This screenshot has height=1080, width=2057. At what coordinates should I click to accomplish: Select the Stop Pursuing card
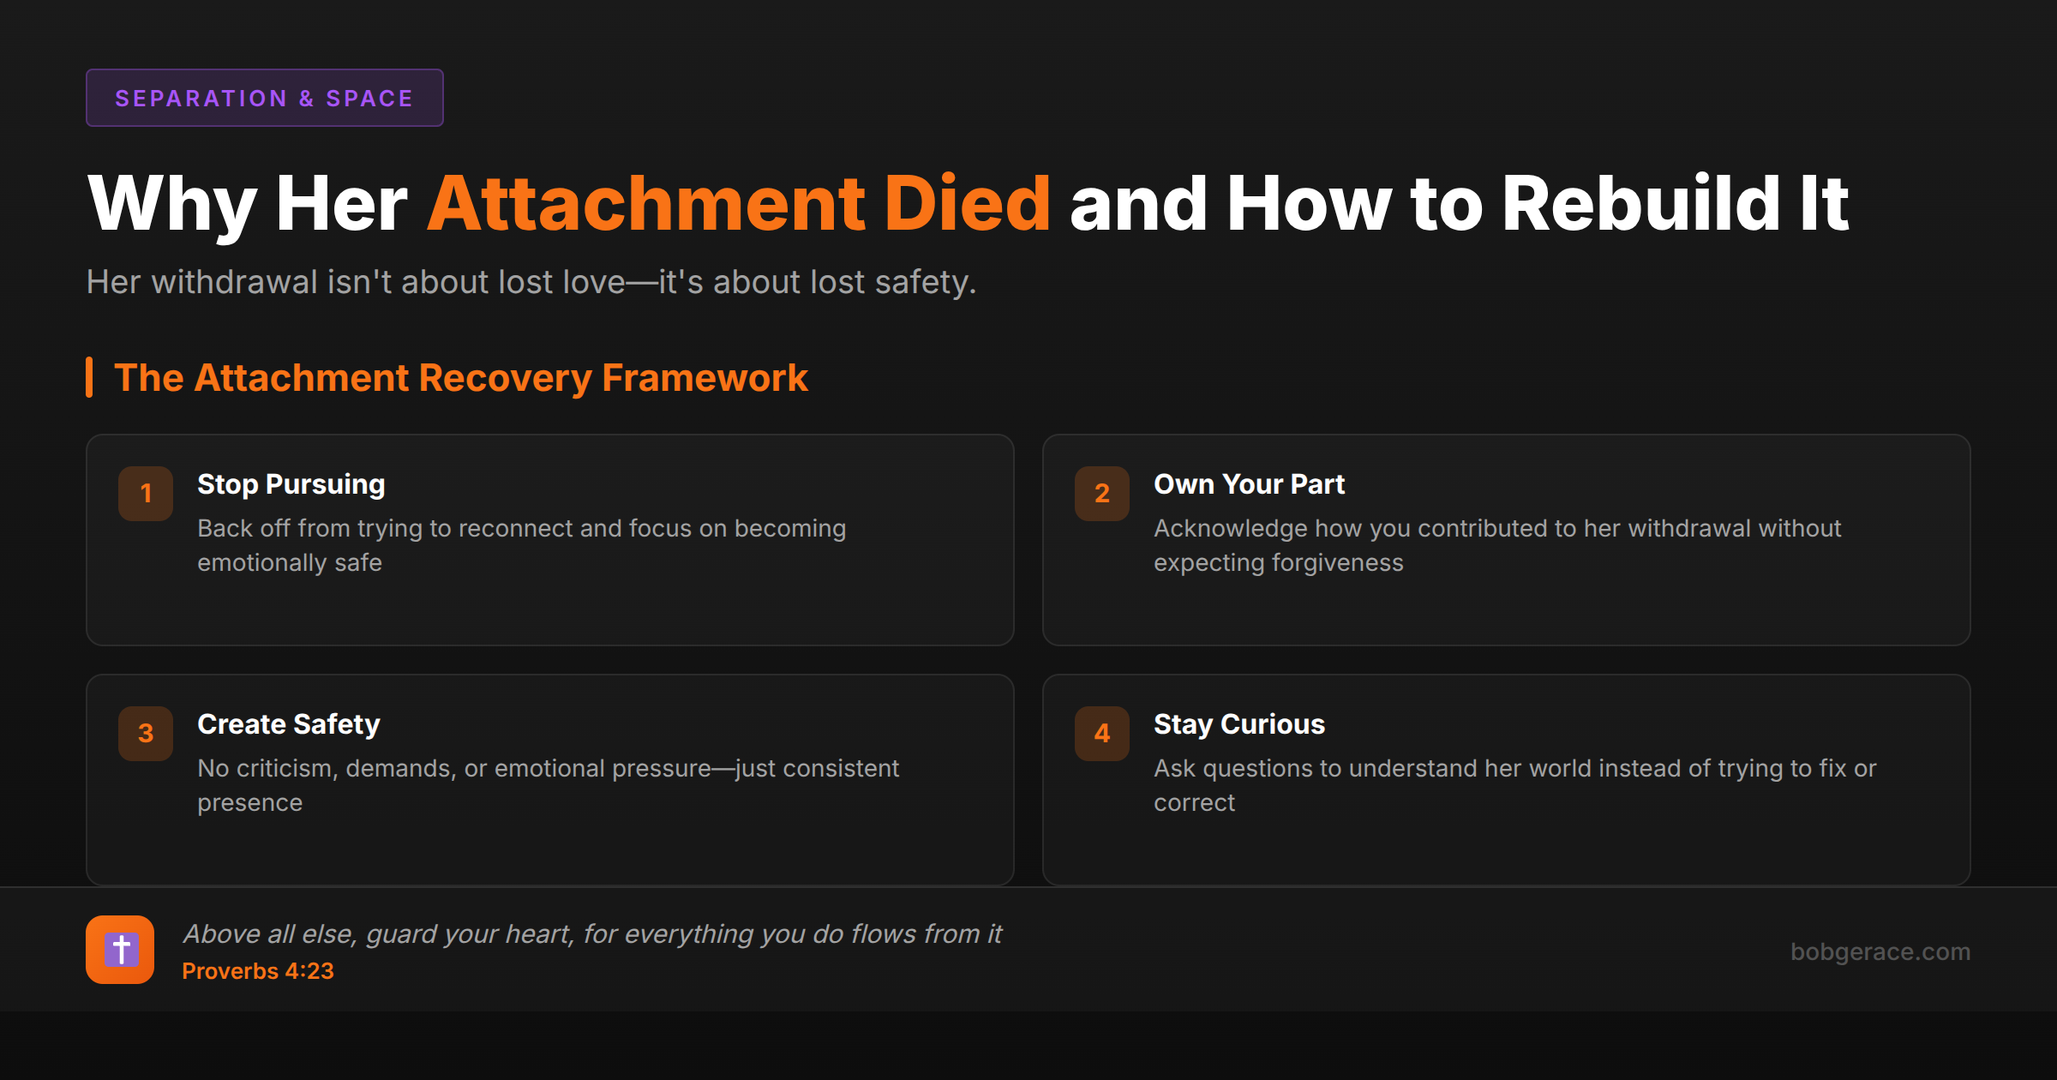tap(549, 540)
